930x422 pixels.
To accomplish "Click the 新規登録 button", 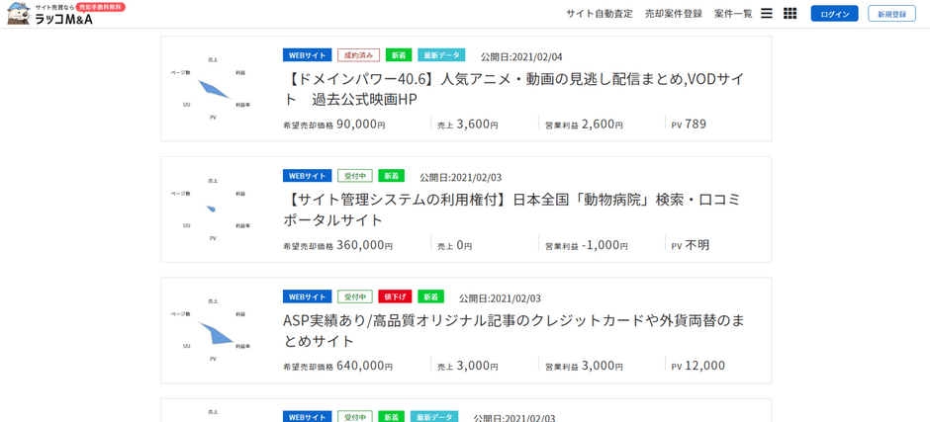I will pyautogui.click(x=891, y=14).
